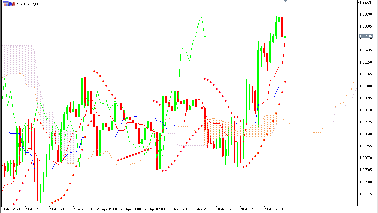Image resolution: width=378 pixels, height=213 pixels.
Task: Click the 26 Apr 07:00 time label
Action: [83, 209]
